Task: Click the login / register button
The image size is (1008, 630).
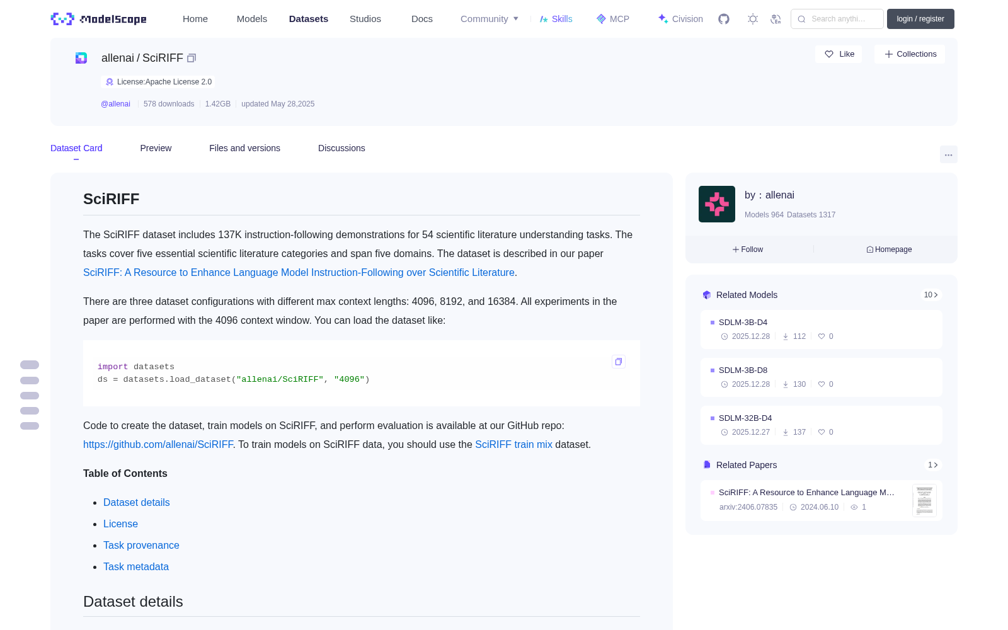Action: 920,19
